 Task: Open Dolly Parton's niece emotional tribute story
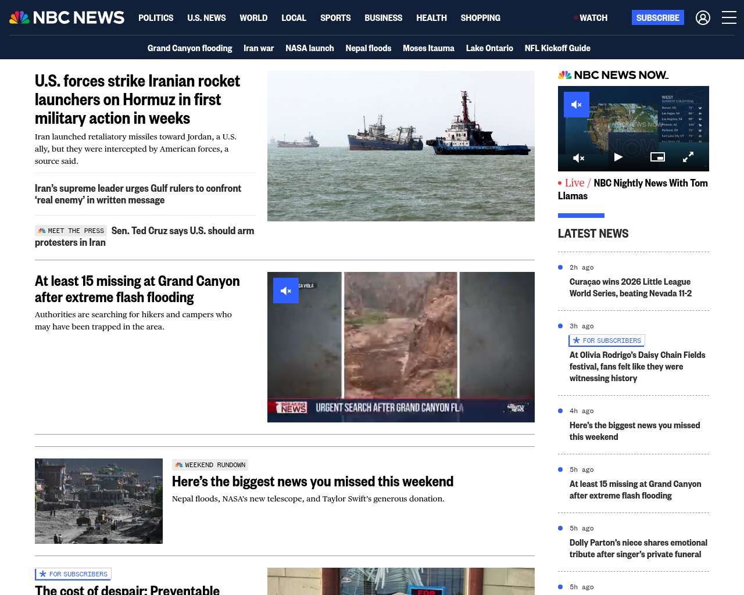tap(638, 549)
